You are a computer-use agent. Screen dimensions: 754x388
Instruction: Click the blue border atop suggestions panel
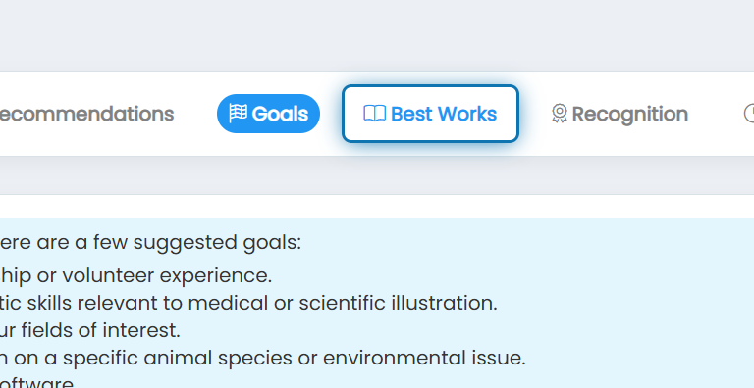[x=377, y=218]
